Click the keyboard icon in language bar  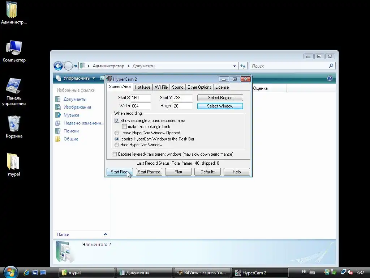click(312, 272)
